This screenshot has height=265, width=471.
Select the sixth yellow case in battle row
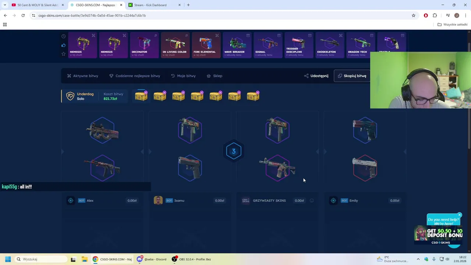click(234, 96)
